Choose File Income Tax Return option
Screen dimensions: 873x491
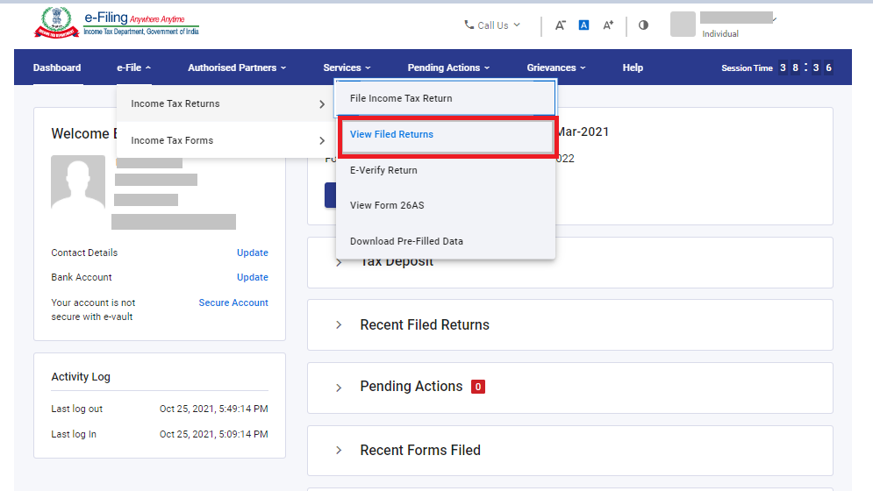pyautogui.click(x=400, y=98)
